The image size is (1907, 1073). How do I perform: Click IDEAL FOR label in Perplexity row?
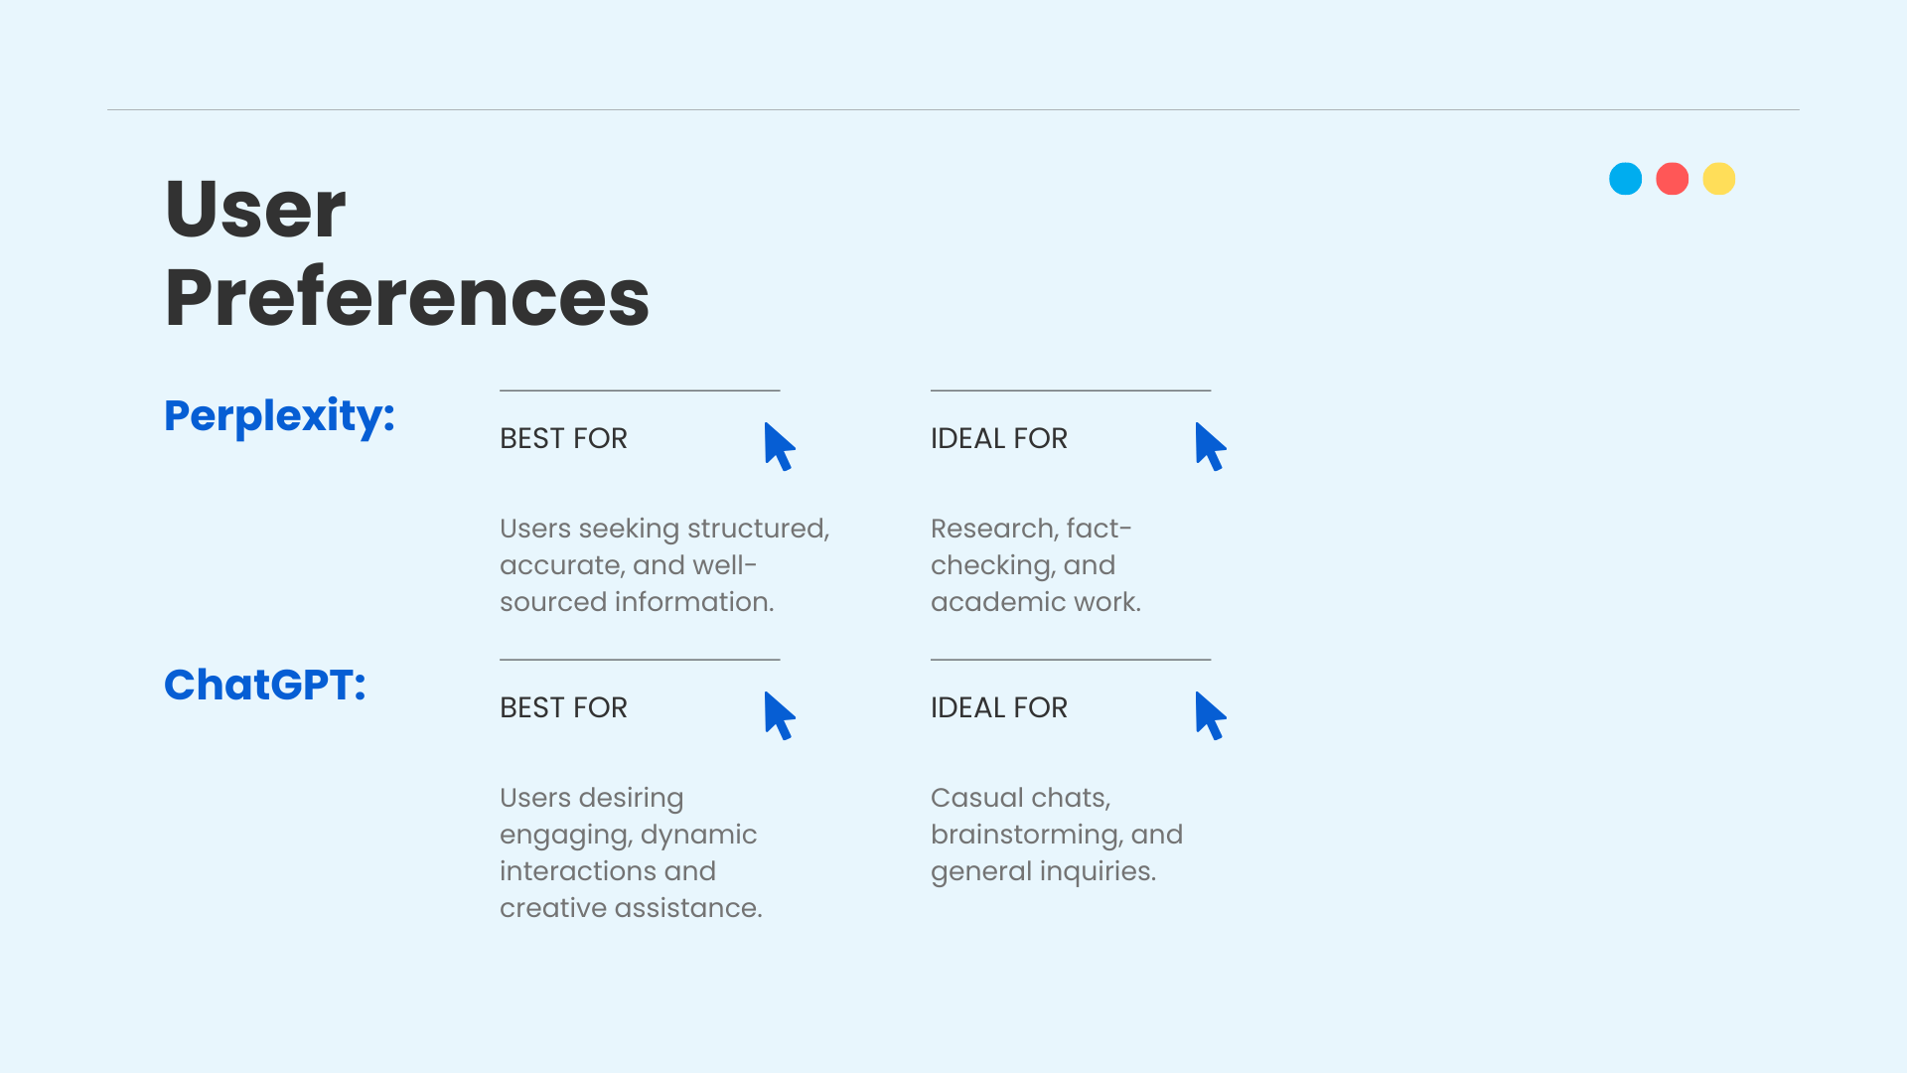[x=999, y=438]
